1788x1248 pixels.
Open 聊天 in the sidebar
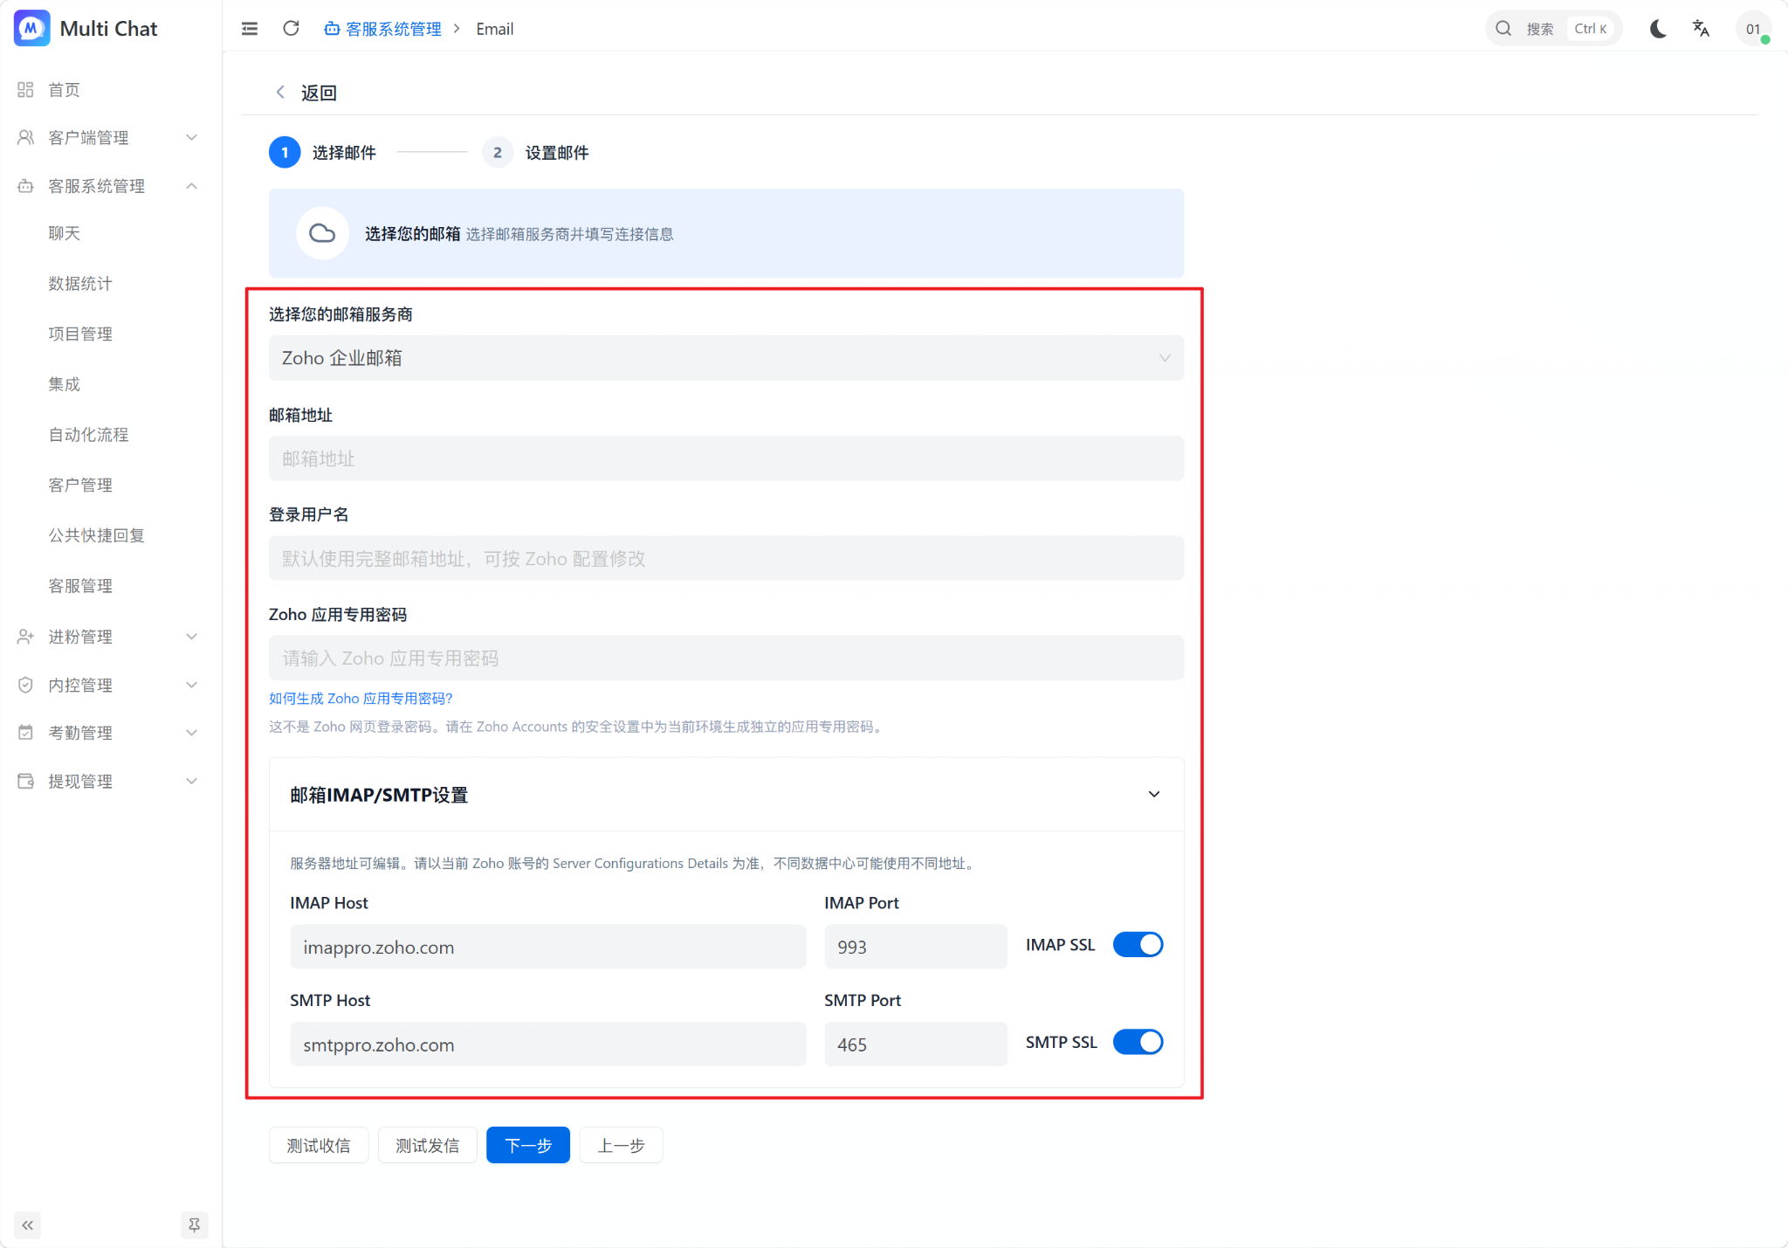tap(65, 233)
